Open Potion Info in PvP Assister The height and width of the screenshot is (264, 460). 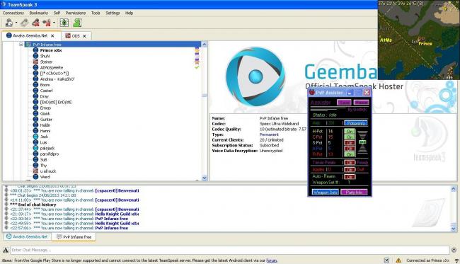point(356,123)
